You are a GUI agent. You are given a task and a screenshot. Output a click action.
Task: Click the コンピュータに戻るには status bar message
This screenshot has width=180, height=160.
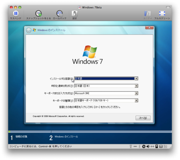point(40,146)
